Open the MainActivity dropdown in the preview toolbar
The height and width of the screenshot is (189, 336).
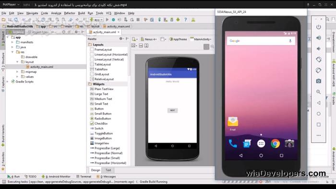(x=201, y=39)
